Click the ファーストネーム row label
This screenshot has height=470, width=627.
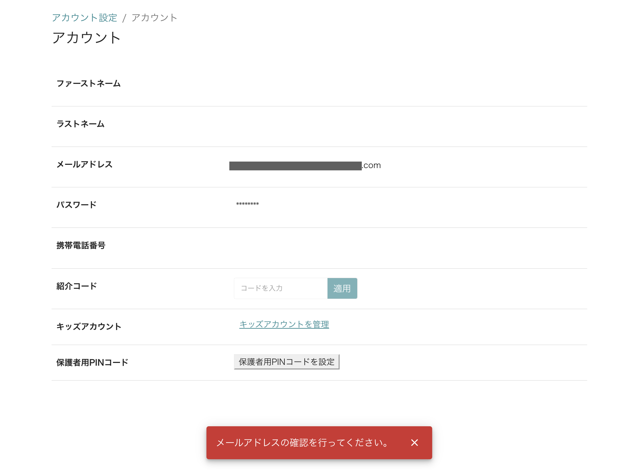pyautogui.click(x=89, y=84)
